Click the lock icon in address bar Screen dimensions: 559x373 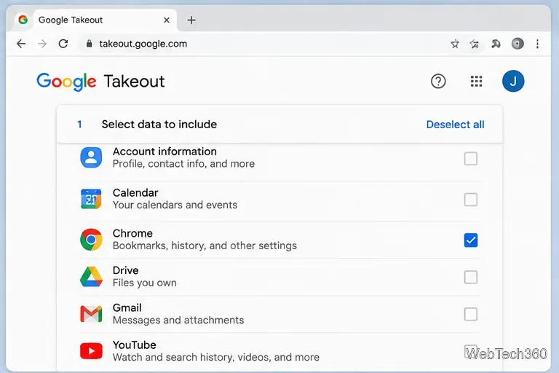(x=89, y=44)
